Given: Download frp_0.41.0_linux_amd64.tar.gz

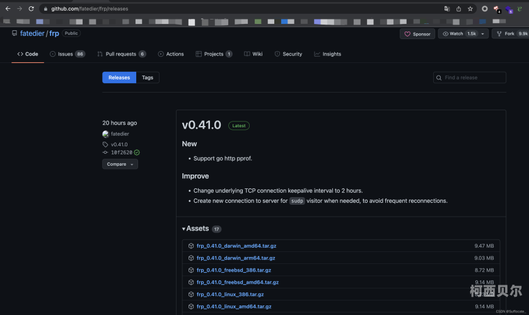Looking at the screenshot, I should pos(234,307).
